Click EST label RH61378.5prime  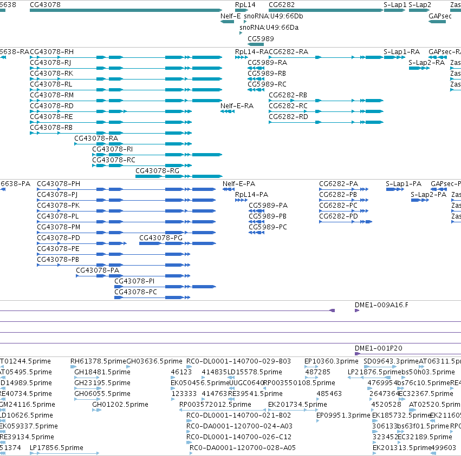click(98, 361)
